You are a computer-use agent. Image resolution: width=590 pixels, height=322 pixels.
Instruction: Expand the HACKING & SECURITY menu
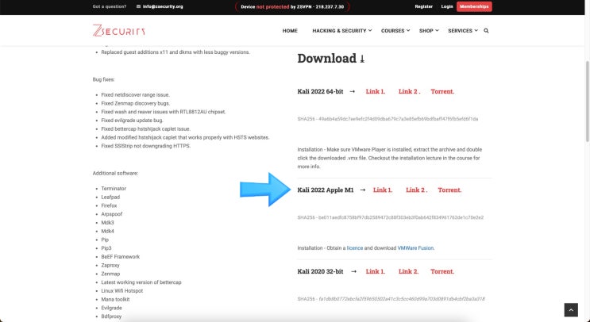point(341,31)
